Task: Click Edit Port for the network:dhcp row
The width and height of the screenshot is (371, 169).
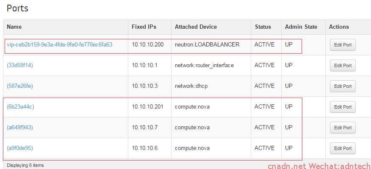Action: [343, 86]
